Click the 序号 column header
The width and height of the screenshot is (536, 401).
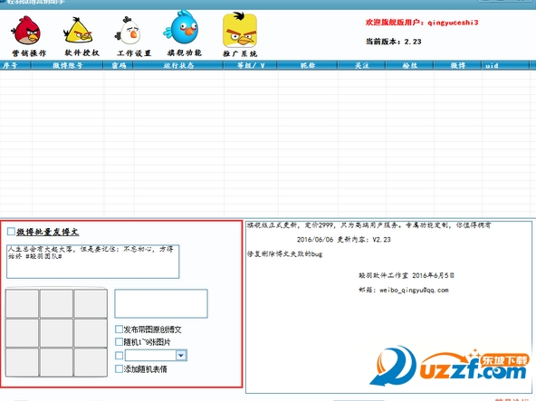click(x=15, y=65)
